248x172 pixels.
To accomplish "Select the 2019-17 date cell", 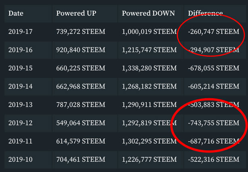I will [21, 32].
